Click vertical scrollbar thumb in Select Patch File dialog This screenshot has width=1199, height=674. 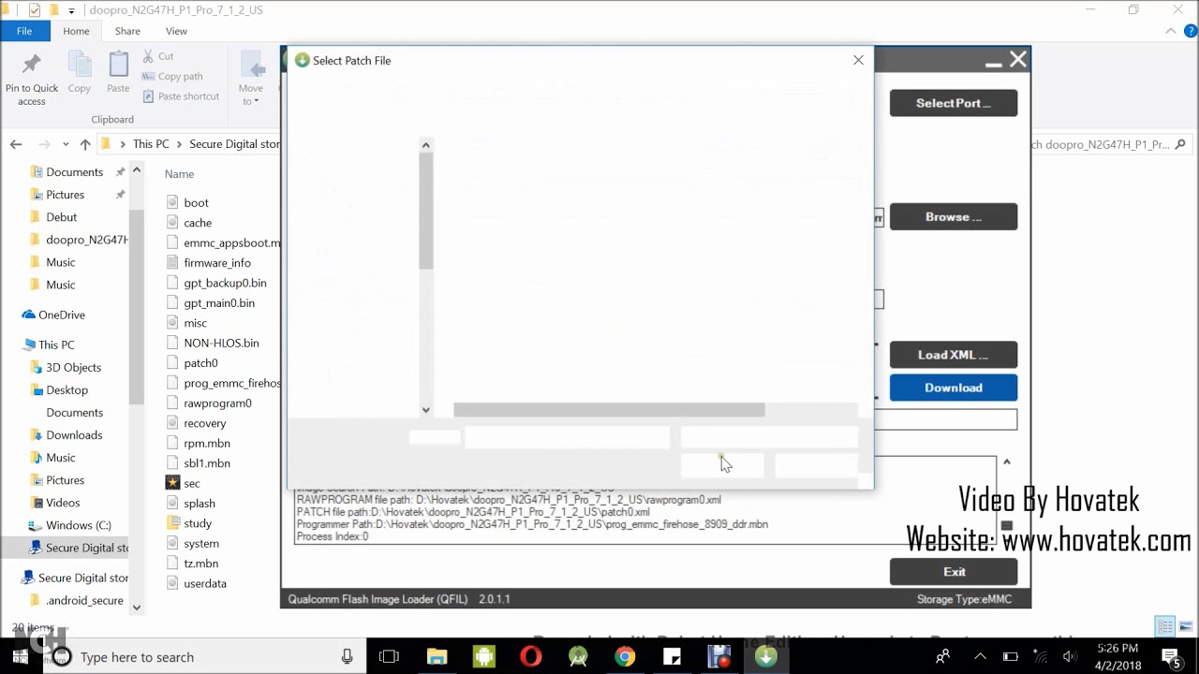[425, 212]
